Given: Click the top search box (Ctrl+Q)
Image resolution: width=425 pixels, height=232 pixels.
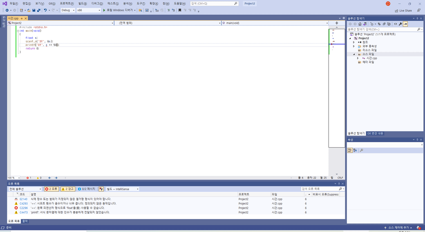Looking at the screenshot, I should [x=214, y=3].
